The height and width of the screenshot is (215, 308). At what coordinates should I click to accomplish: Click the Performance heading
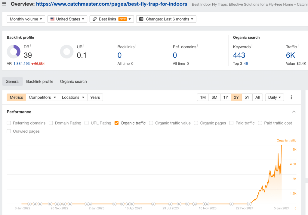pyautogui.click(x=19, y=112)
